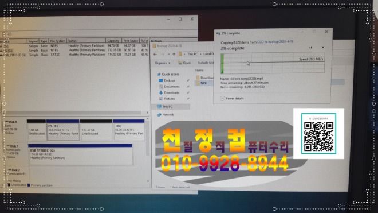Select the 94.76 GB NTFS volume row
Viewport: 378px width, 213px height.
[x=74, y=46]
